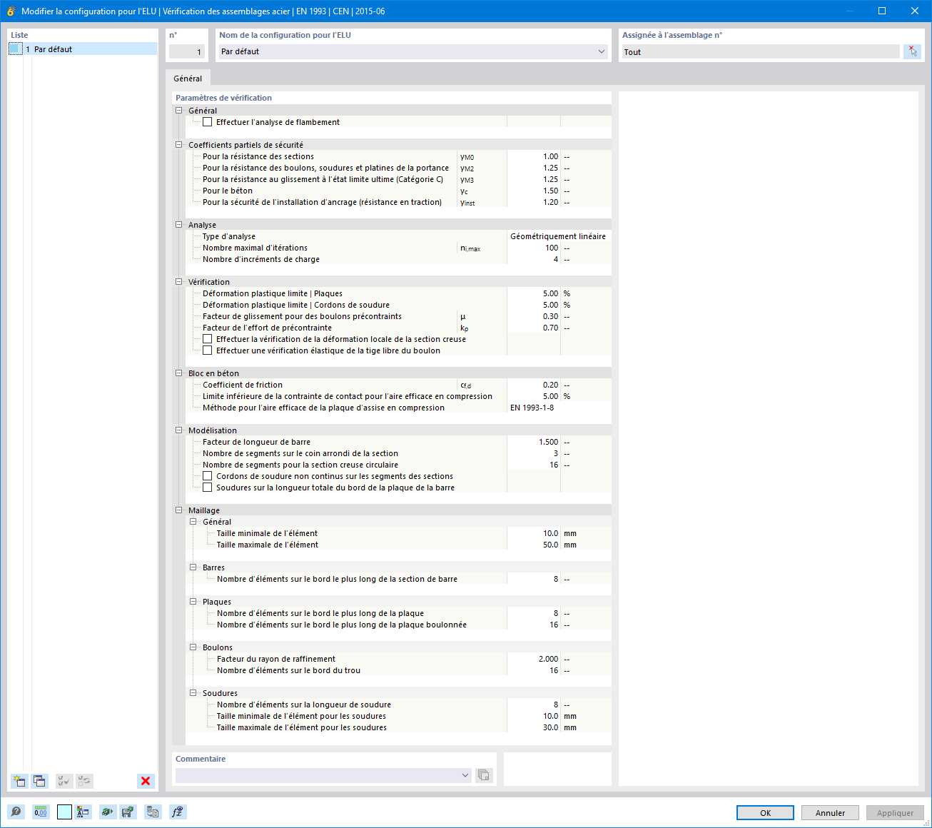Tick Soudures sur la longueur totale du bord
Screen dimensions: 932x828
tap(207, 488)
